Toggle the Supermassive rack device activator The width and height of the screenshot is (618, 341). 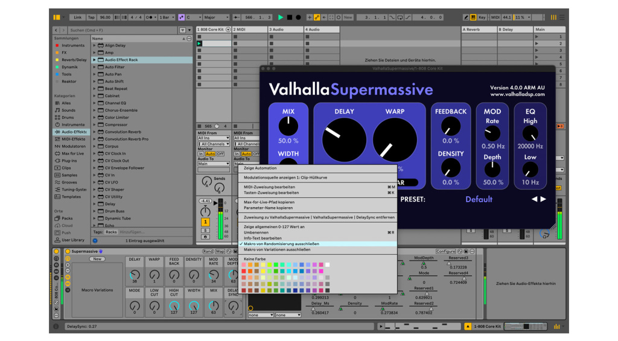(x=68, y=251)
